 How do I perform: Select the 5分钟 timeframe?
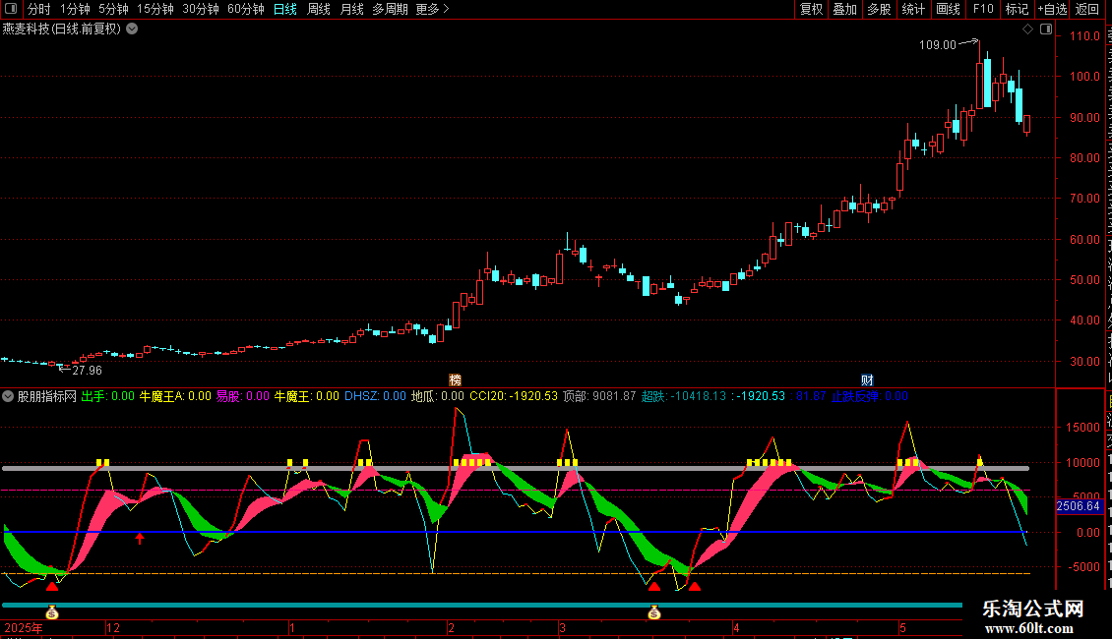(x=113, y=9)
